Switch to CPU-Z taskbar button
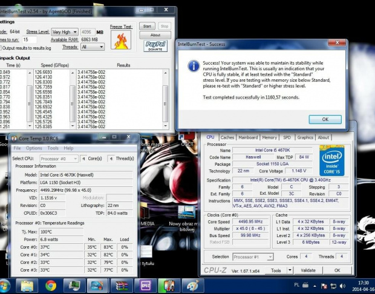Viewport: 375px width, 294px height. pos(145,286)
